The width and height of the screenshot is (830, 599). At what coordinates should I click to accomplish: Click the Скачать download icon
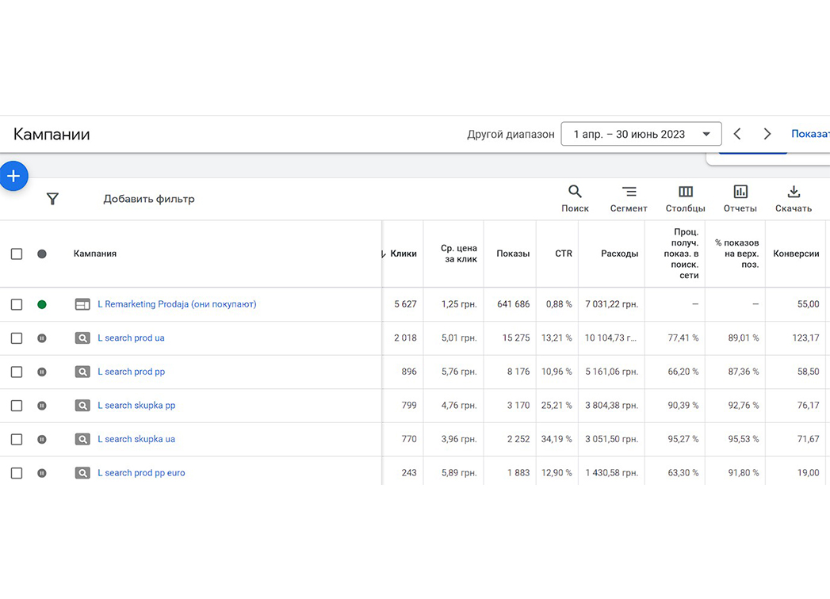pyautogui.click(x=794, y=192)
